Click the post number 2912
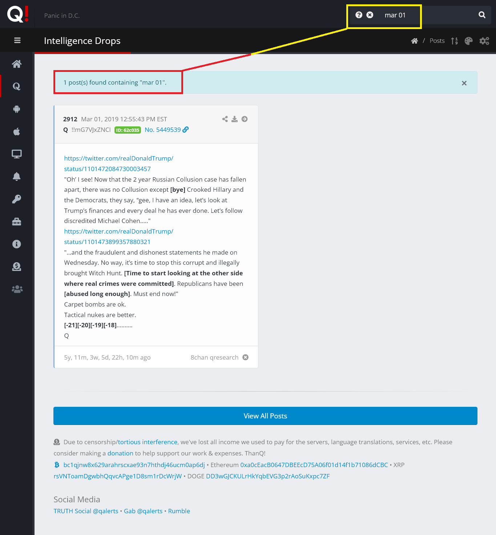Screen dimensions: 496x535 click(70, 119)
